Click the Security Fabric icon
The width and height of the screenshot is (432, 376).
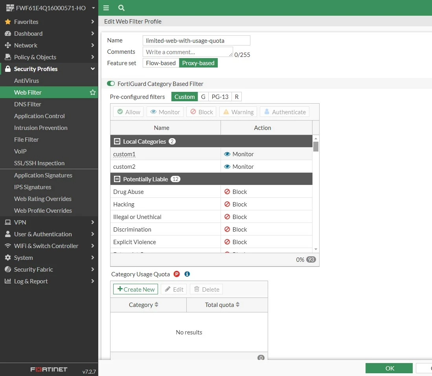click(x=8, y=269)
